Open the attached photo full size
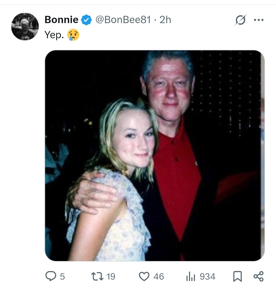This screenshot has height=289, width=276. pos(154,155)
